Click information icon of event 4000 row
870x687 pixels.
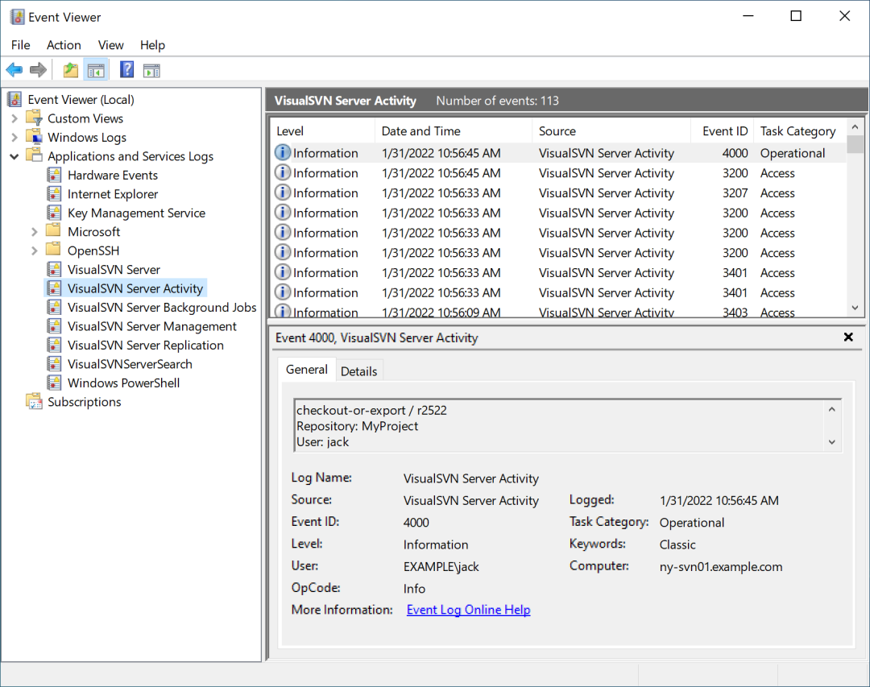click(283, 152)
